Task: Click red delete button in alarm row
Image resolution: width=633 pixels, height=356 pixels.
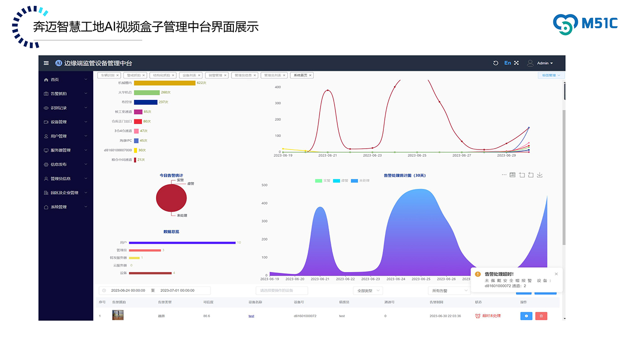Action: pos(541,316)
